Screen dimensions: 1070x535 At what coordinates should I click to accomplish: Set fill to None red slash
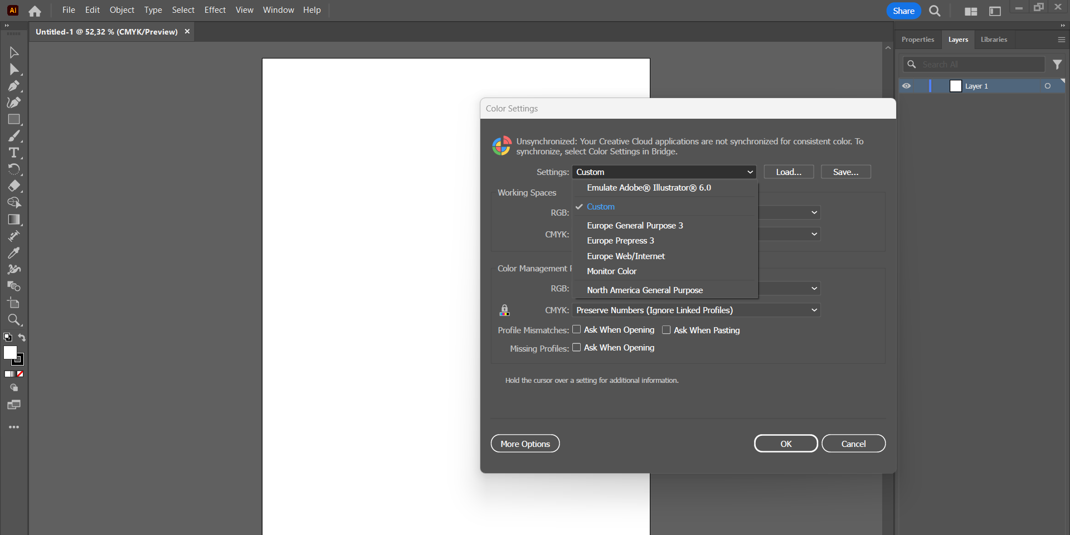pyautogui.click(x=20, y=374)
